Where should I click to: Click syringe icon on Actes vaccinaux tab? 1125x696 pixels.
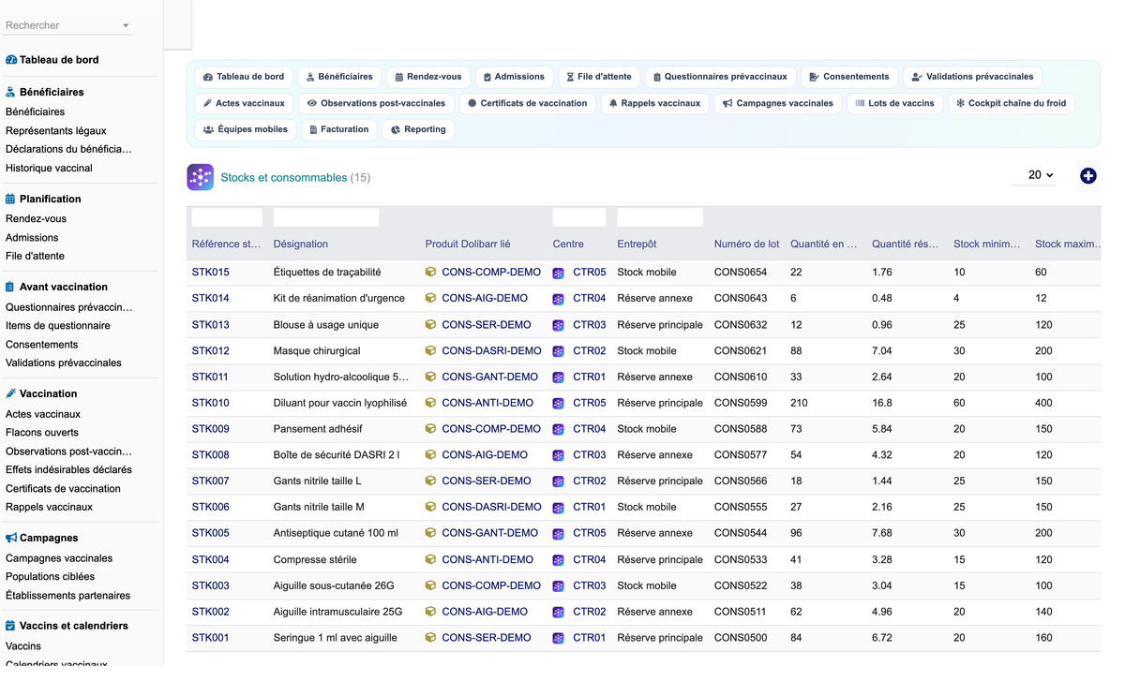pyautogui.click(x=208, y=103)
